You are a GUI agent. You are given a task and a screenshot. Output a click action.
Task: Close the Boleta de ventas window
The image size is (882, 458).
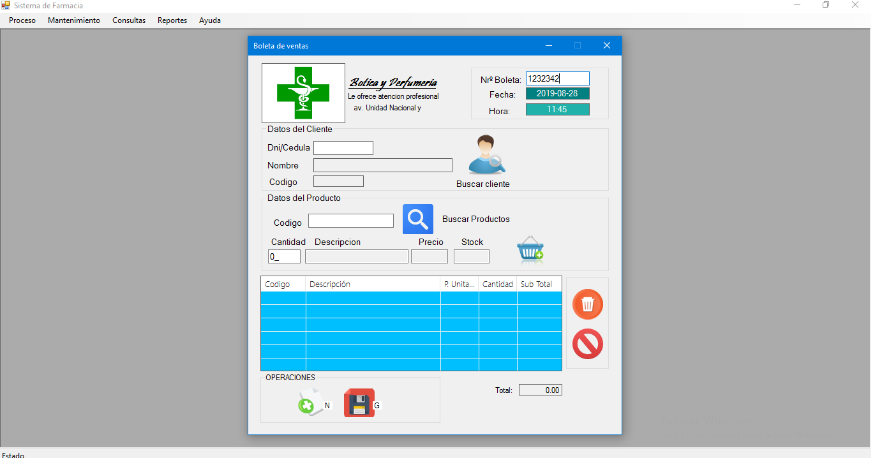coord(607,45)
